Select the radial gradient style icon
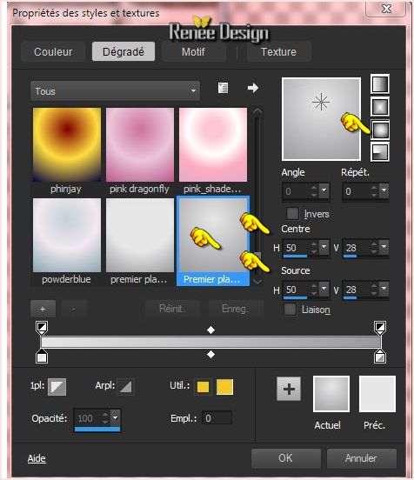Image resolution: width=414 pixels, height=480 pixels. pos(380,152)
